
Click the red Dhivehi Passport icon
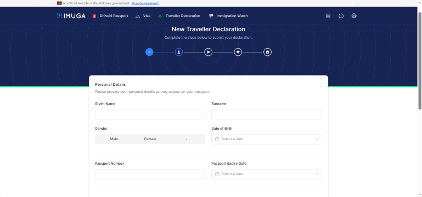[x=94, y=16]
